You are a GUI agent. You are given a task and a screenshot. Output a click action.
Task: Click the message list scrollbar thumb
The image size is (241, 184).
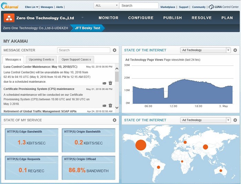pyautogui.click(x=117, y=76)
